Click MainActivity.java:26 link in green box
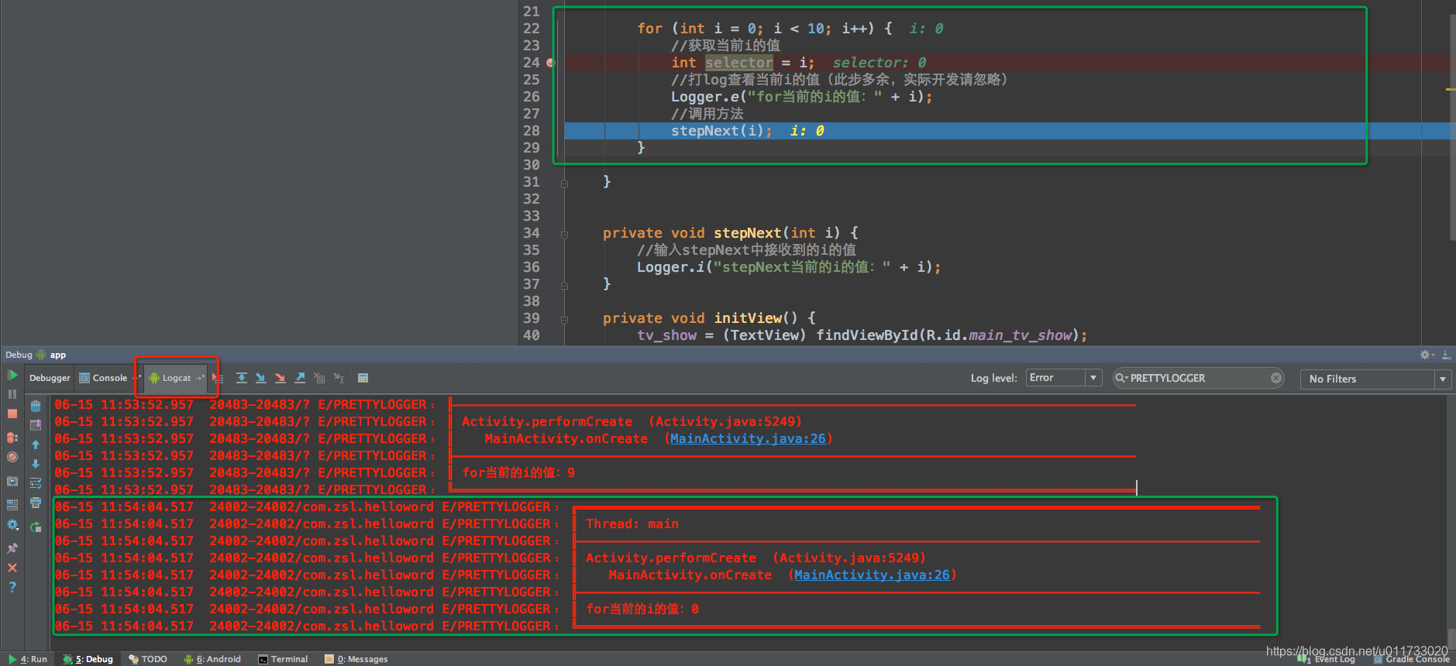Viewport: 1456px width, 666px height. [x=872, y=575]
